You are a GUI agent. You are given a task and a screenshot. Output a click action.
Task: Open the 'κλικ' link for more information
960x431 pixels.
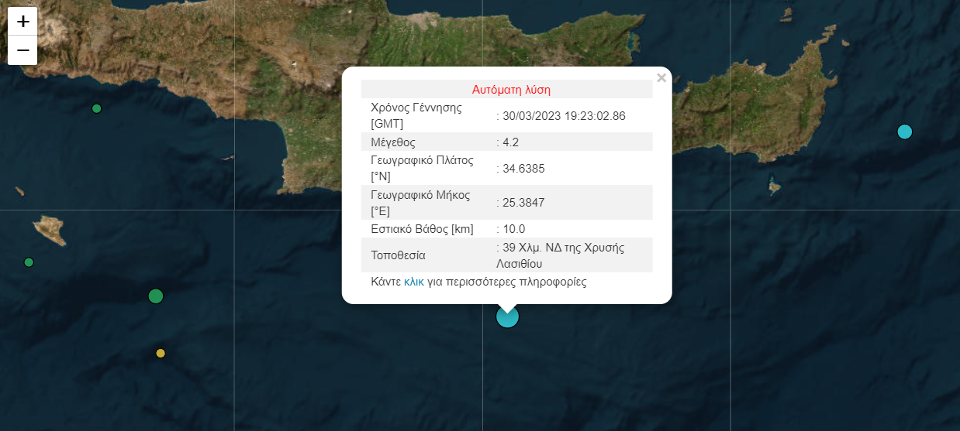click(414, 282)
